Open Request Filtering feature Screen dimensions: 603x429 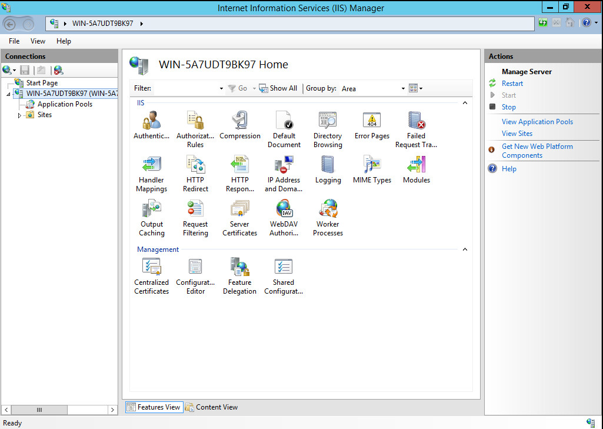click(195, 218)
